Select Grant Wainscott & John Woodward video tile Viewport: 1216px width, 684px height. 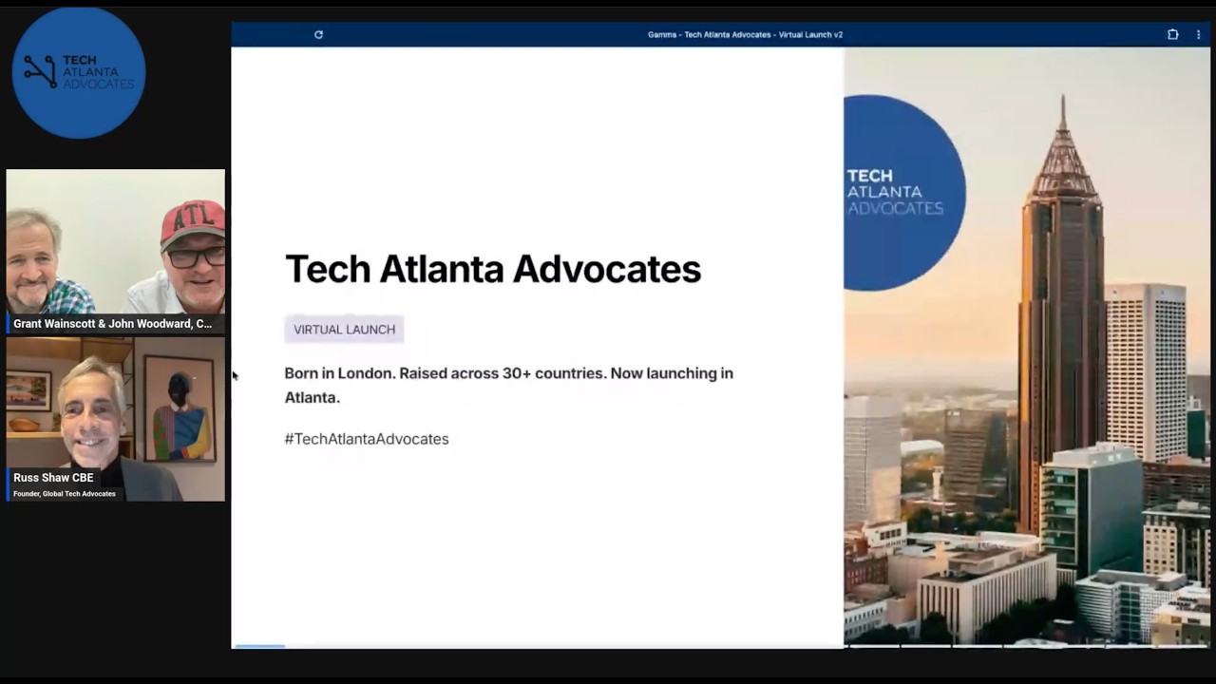116,252
